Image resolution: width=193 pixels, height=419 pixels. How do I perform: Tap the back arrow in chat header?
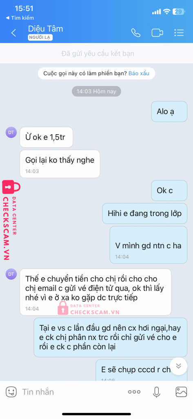(x=13, y=33)
